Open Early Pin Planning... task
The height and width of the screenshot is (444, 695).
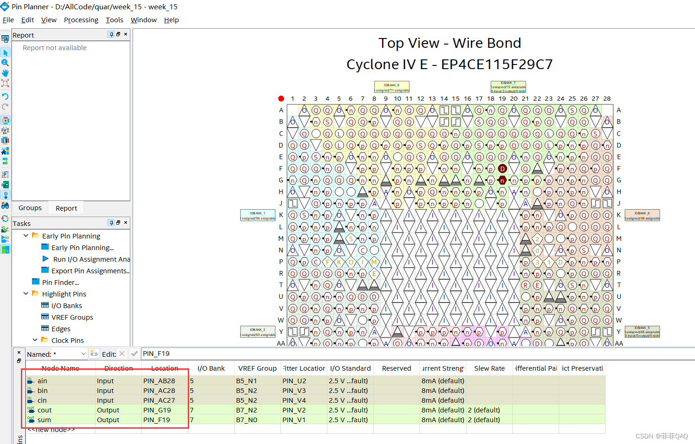83,247
